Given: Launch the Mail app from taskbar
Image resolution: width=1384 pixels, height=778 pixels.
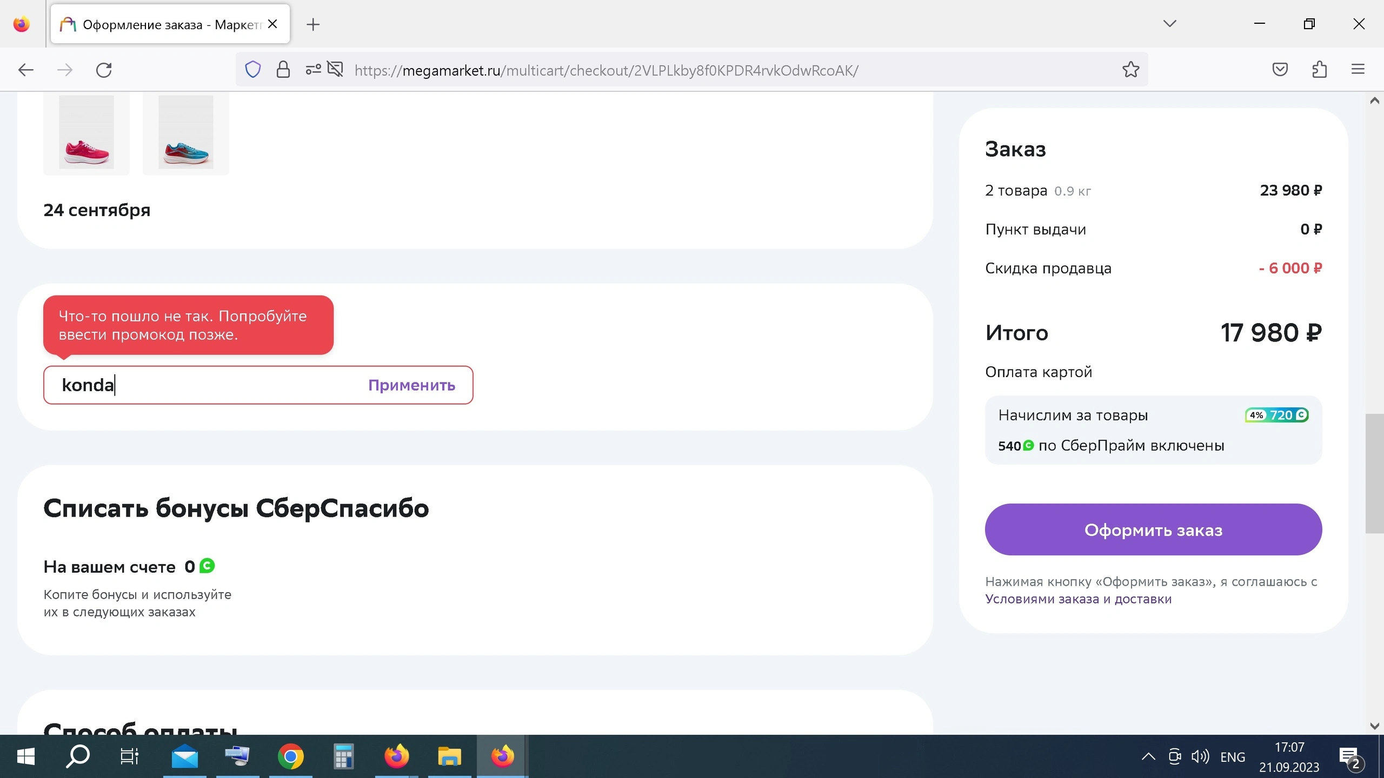Looking at the screenshot, I should click(185, 756).
